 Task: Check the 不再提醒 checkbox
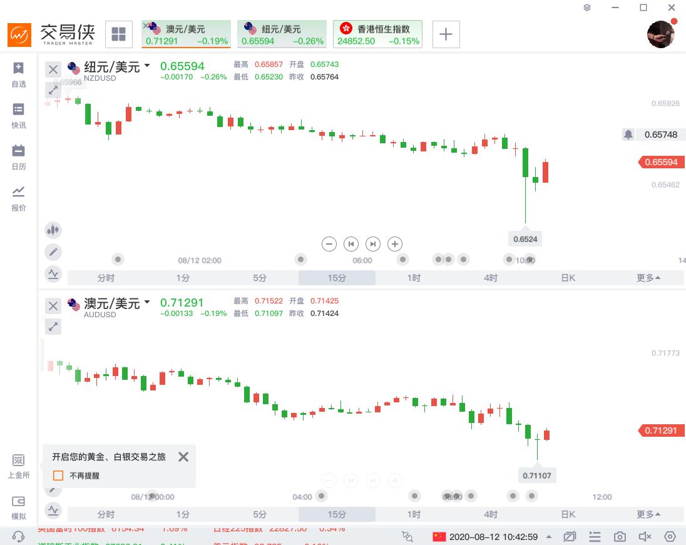(x=58, y=476)
